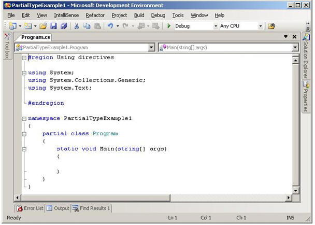Viewport: 315px width, 225px height.
Task: Select the Program.cs document tab
Action: [x=36, y=37]
